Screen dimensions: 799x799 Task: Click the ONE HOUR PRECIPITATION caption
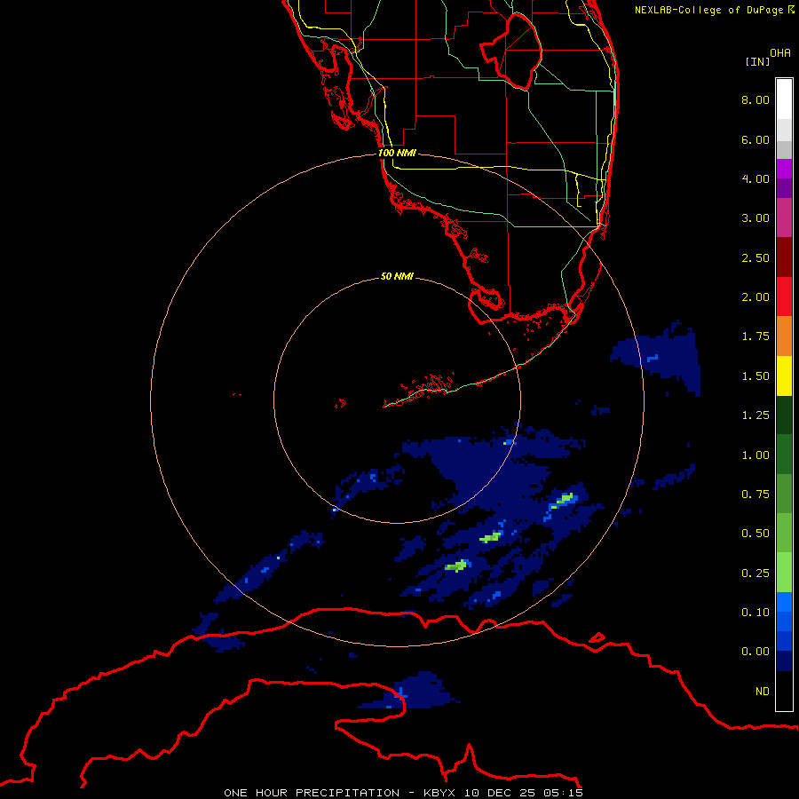(312, 793)
